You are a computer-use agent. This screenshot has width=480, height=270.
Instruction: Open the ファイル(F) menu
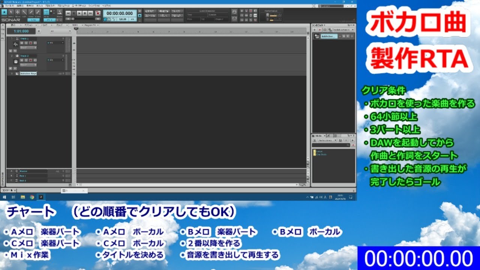click(9, 6)
